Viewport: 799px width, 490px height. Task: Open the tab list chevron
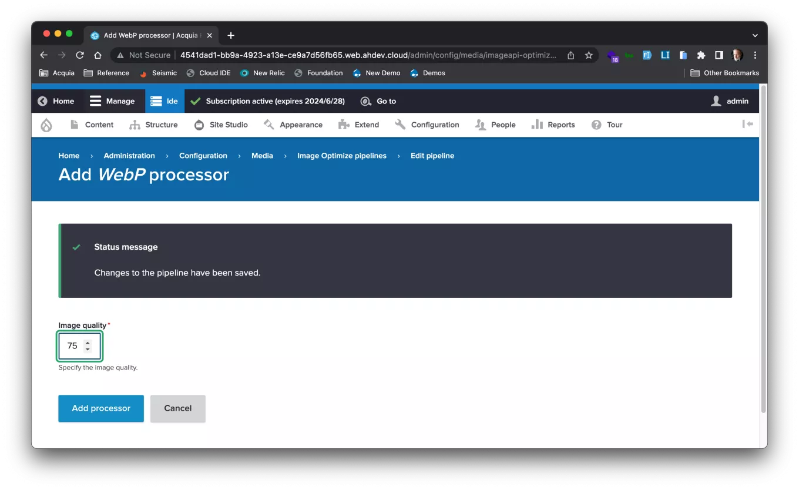point(755,35)
